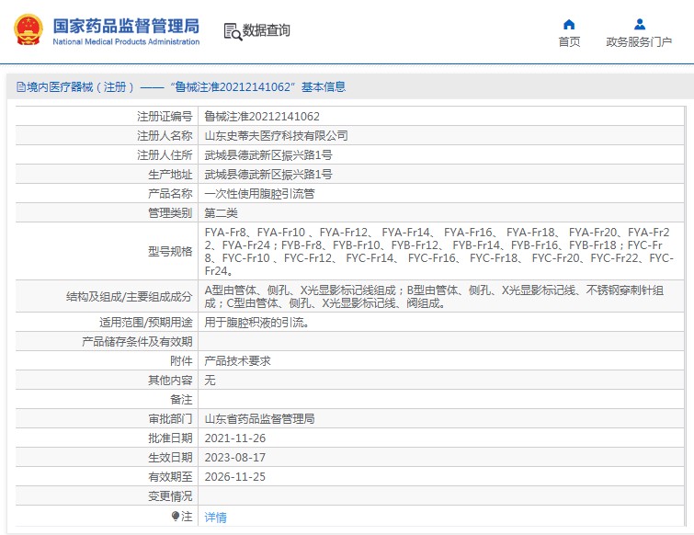694x535 pixels.
Task: Click the 其他内容 value 无
Action: (210, 381)
